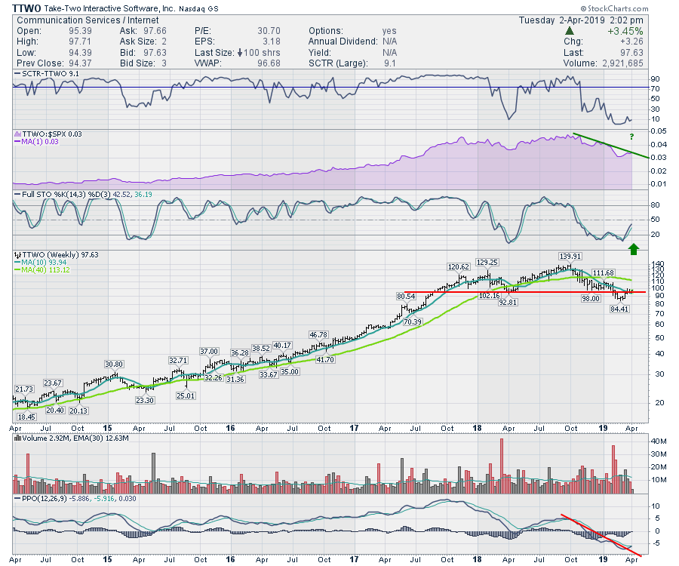The height and width of the screenshot is (566, 679).
Task: Click the +3.45% percent change value
Action: 625,31
